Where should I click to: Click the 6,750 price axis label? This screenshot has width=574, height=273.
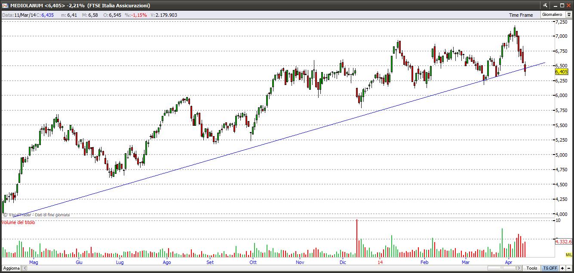(x=561, y=51)
